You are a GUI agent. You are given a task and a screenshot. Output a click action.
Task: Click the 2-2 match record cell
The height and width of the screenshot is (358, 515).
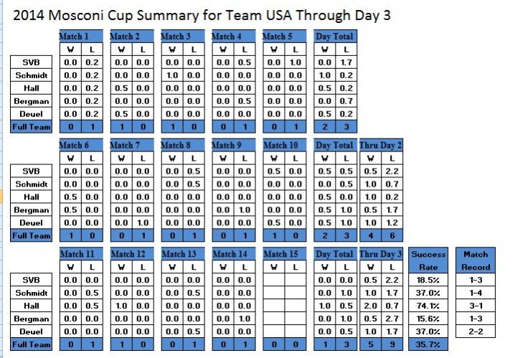click(476, 331)
